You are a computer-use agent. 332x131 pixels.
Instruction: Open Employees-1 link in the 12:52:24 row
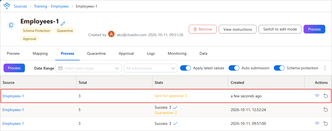13,110
